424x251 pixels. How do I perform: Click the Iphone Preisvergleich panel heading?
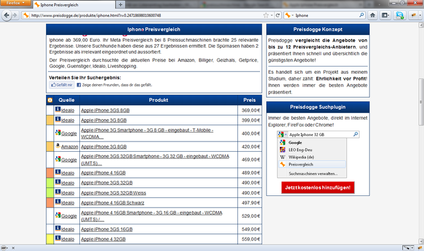point(154,30)
